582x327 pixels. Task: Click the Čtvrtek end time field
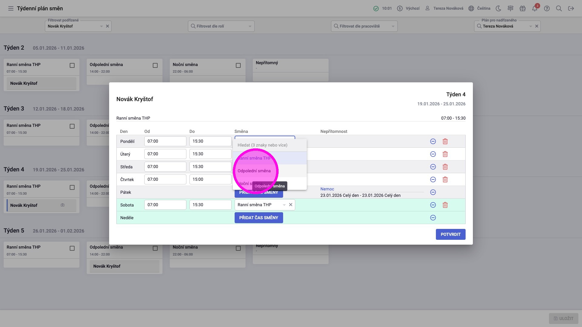tap(210, 180)
